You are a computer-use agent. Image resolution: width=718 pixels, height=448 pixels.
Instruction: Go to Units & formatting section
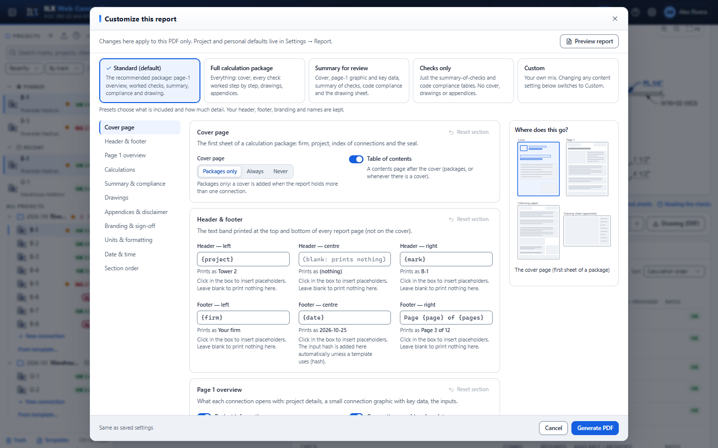pos(140,240)
